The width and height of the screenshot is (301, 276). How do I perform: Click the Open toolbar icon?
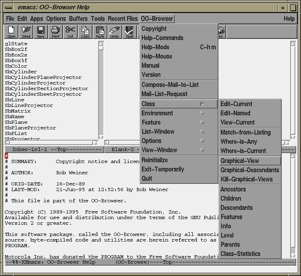coord(11,32)
